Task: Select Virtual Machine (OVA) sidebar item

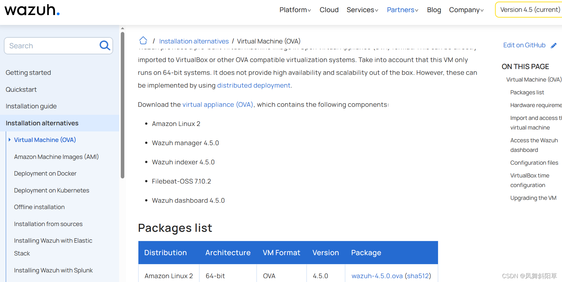Action: [x=45, y=140]
